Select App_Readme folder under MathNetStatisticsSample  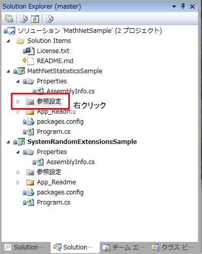coord(56,112)
